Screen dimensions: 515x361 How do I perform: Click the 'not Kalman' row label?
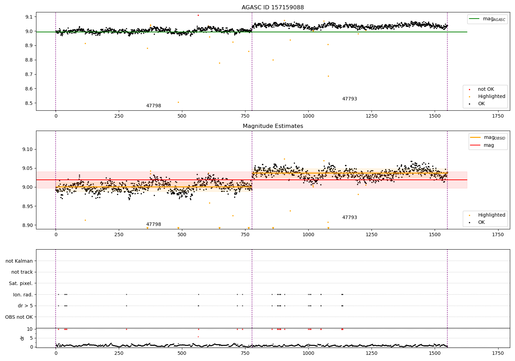click(19, 261)
